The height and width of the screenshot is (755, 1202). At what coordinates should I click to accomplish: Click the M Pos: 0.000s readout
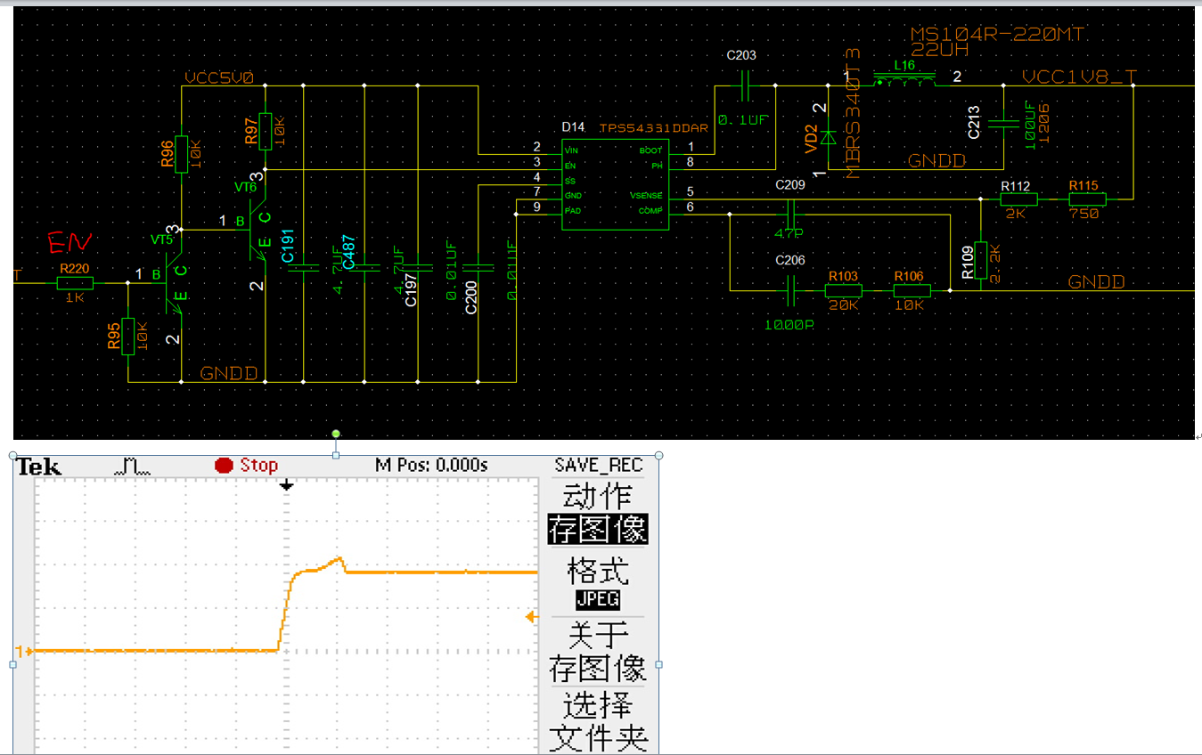point(431,465)
